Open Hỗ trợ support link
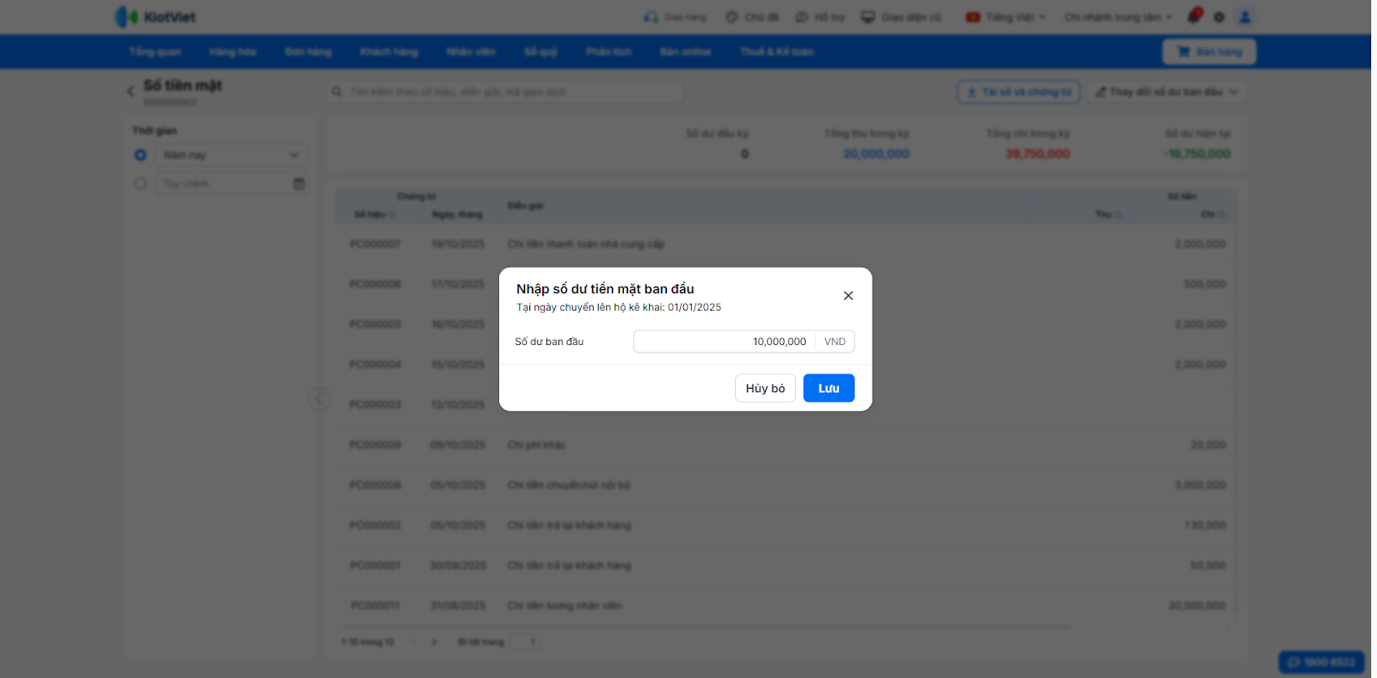The width and height of the screenshot is (1377, 678). pyautogui.click(x=820, y=17)
